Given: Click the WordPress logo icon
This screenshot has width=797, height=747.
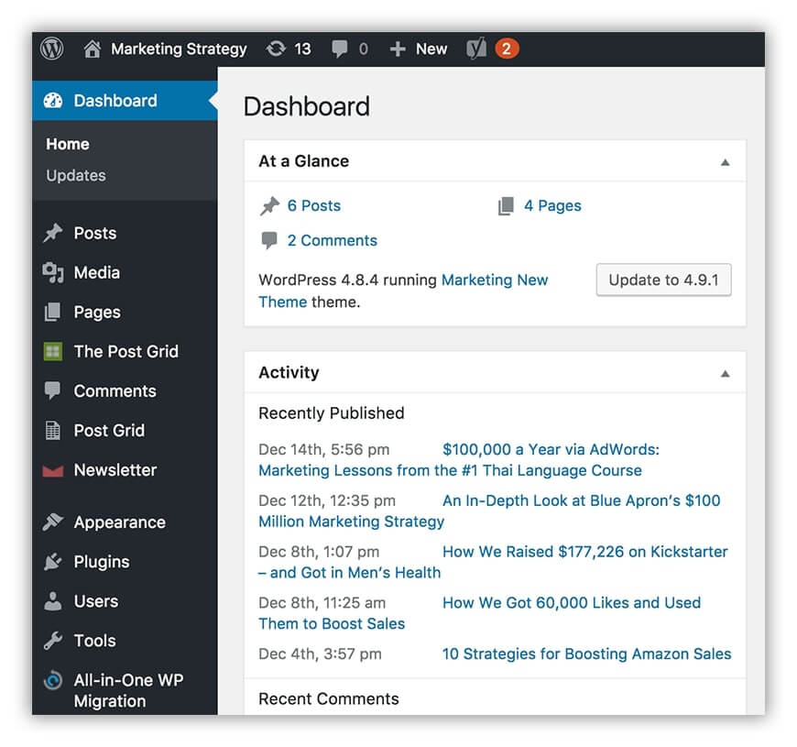Looking at the screenshot, I should click(x=52, y=49).
